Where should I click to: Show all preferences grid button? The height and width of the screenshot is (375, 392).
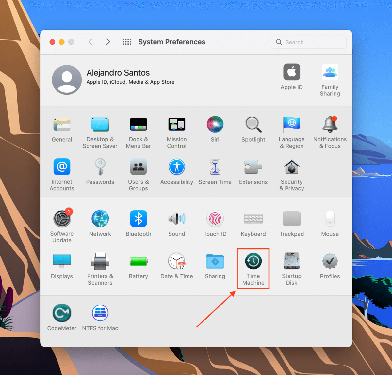click(127, 42)
